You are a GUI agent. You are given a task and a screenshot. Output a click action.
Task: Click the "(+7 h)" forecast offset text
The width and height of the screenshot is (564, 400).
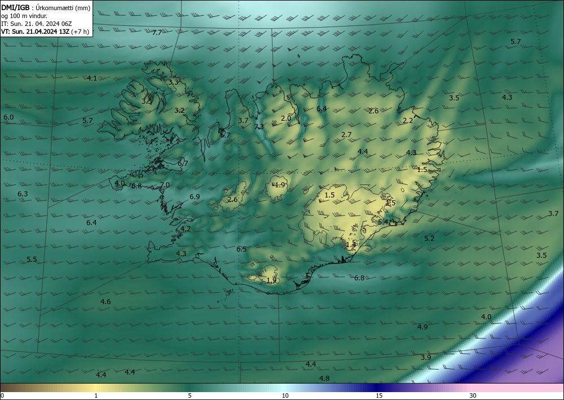[x=80, y=32]
